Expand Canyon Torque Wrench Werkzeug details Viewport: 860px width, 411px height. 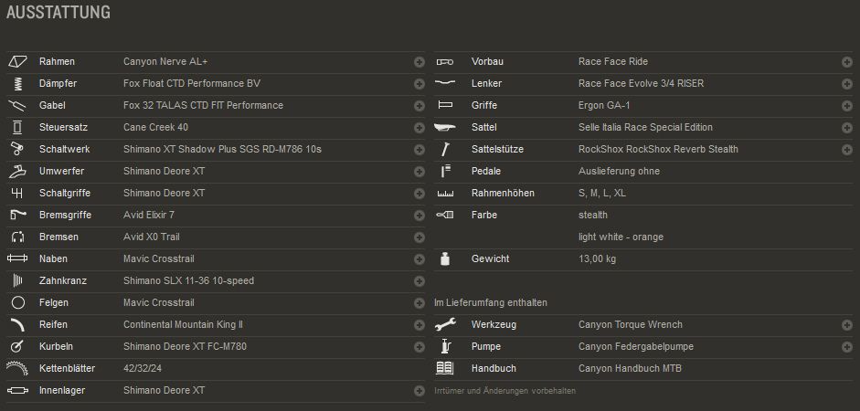pyautogui.click(x=846, y=325)
